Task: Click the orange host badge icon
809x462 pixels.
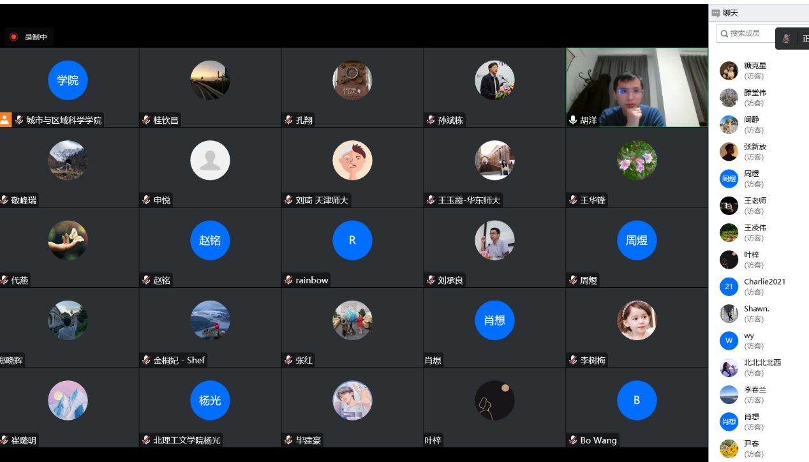Action: (x=5, y=119)
